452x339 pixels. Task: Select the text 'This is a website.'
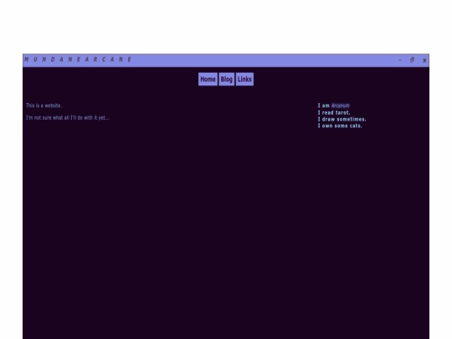coord(44,105)
